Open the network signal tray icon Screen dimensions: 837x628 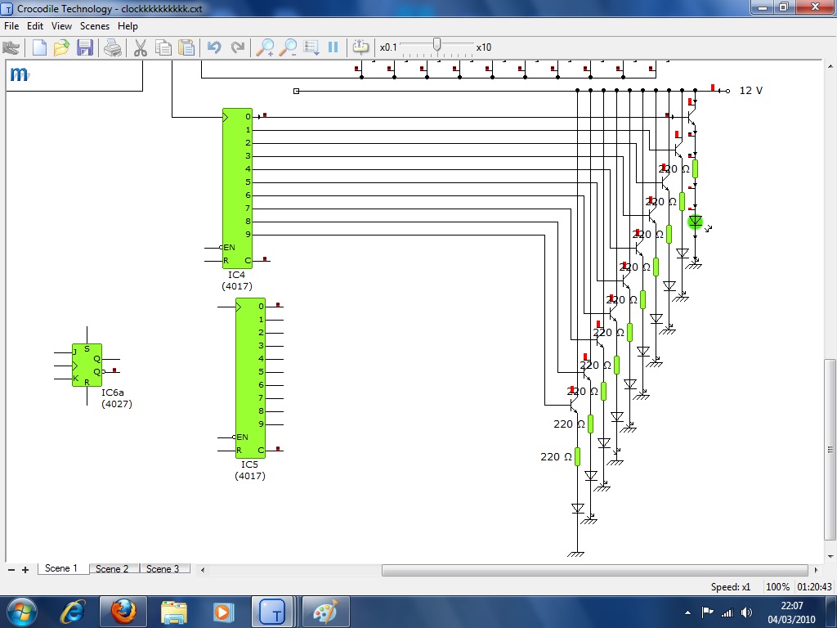click(727, 612)
